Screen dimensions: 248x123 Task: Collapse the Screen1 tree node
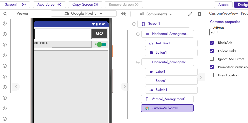134,24
